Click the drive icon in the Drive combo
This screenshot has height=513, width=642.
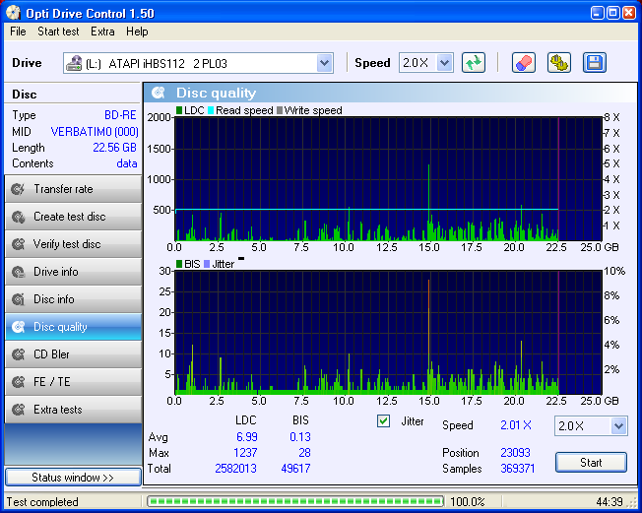(x=74, y=63)
